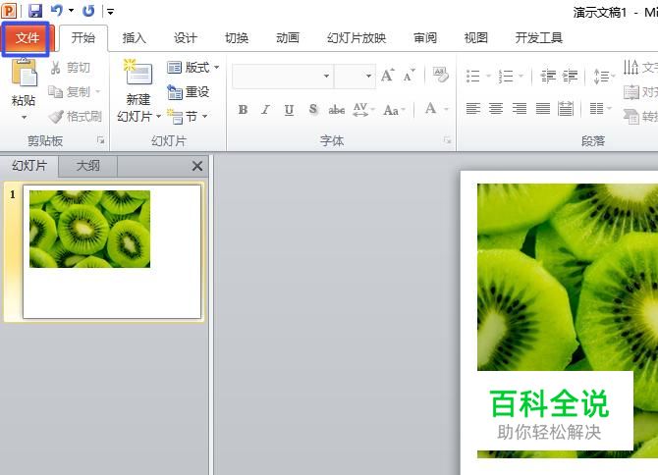Screen dimensions: 658x475
Task: Toggle Italic formatting
Action: (x=265, y=110)
